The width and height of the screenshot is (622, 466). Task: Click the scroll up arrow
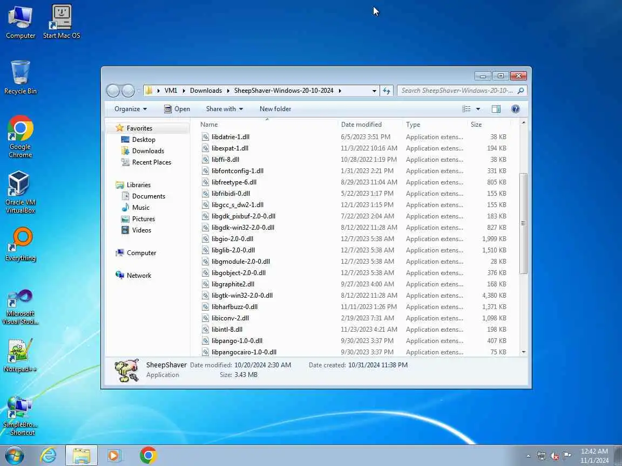point(523,123)
